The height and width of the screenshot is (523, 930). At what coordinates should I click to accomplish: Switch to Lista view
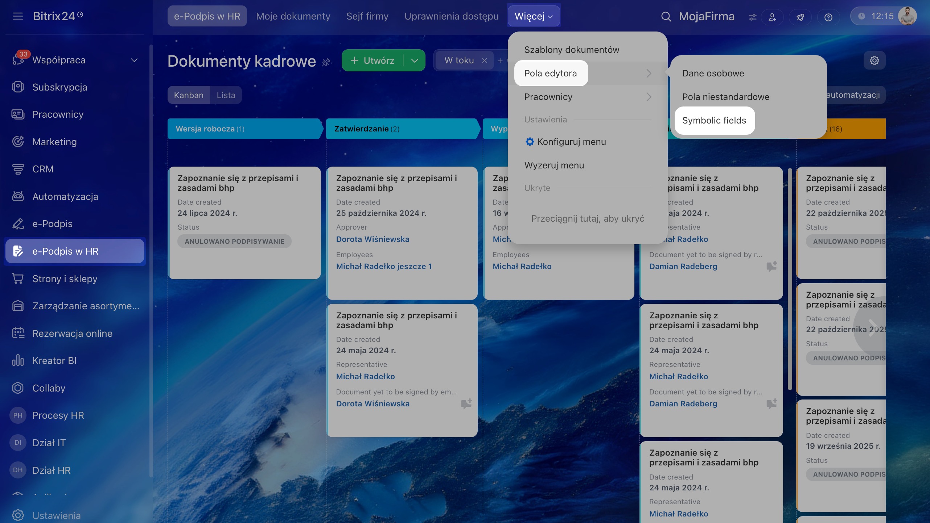click(226, 95)
